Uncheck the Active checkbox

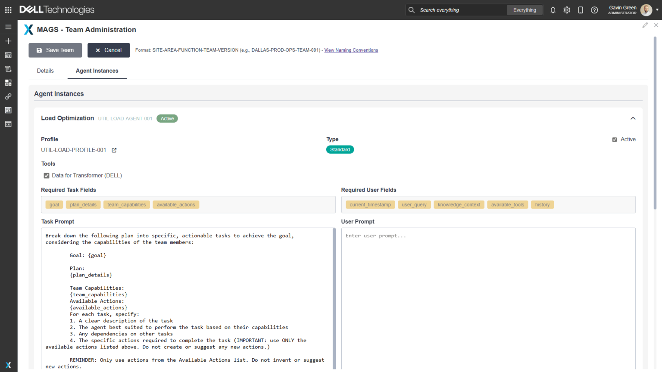click(x=615, y=139)
